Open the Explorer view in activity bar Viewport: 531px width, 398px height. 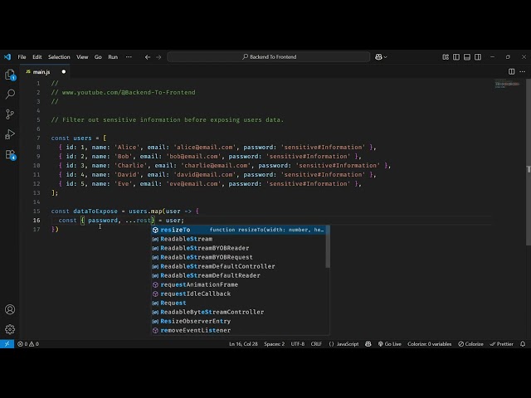(10, 75)
